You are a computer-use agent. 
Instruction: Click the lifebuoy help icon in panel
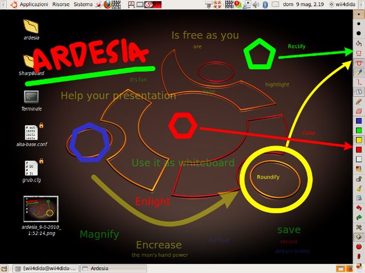217,5
